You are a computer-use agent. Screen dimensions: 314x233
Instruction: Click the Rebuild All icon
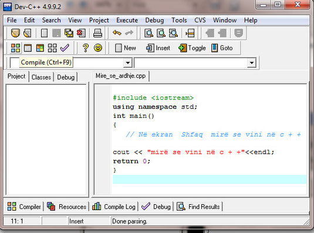coord(52,48)
